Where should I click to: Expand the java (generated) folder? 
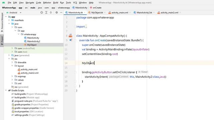(9, 55)
